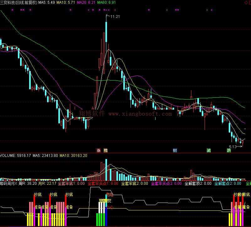Click the candlestick at the 11.21 peak
The width and height of the screenshot is (251, 227).
(x=106, y=32)
